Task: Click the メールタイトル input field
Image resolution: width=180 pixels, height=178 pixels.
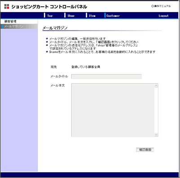Action: tap(106, 76)
